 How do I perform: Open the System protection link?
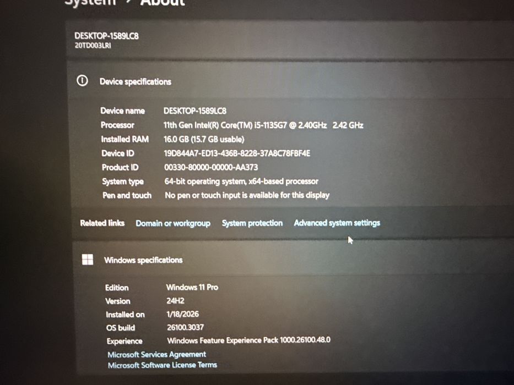(252, 223)
